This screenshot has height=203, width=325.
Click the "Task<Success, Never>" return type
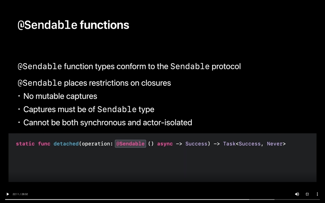[x=254, y=144]
